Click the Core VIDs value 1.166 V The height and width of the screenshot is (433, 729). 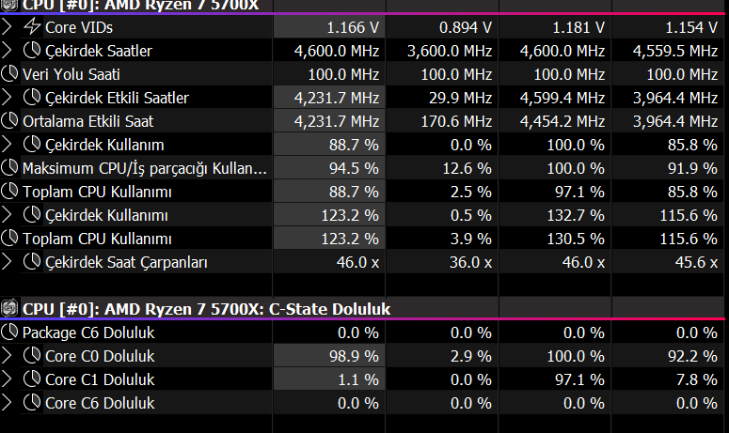pyautogui.click(x=353, y=27)
